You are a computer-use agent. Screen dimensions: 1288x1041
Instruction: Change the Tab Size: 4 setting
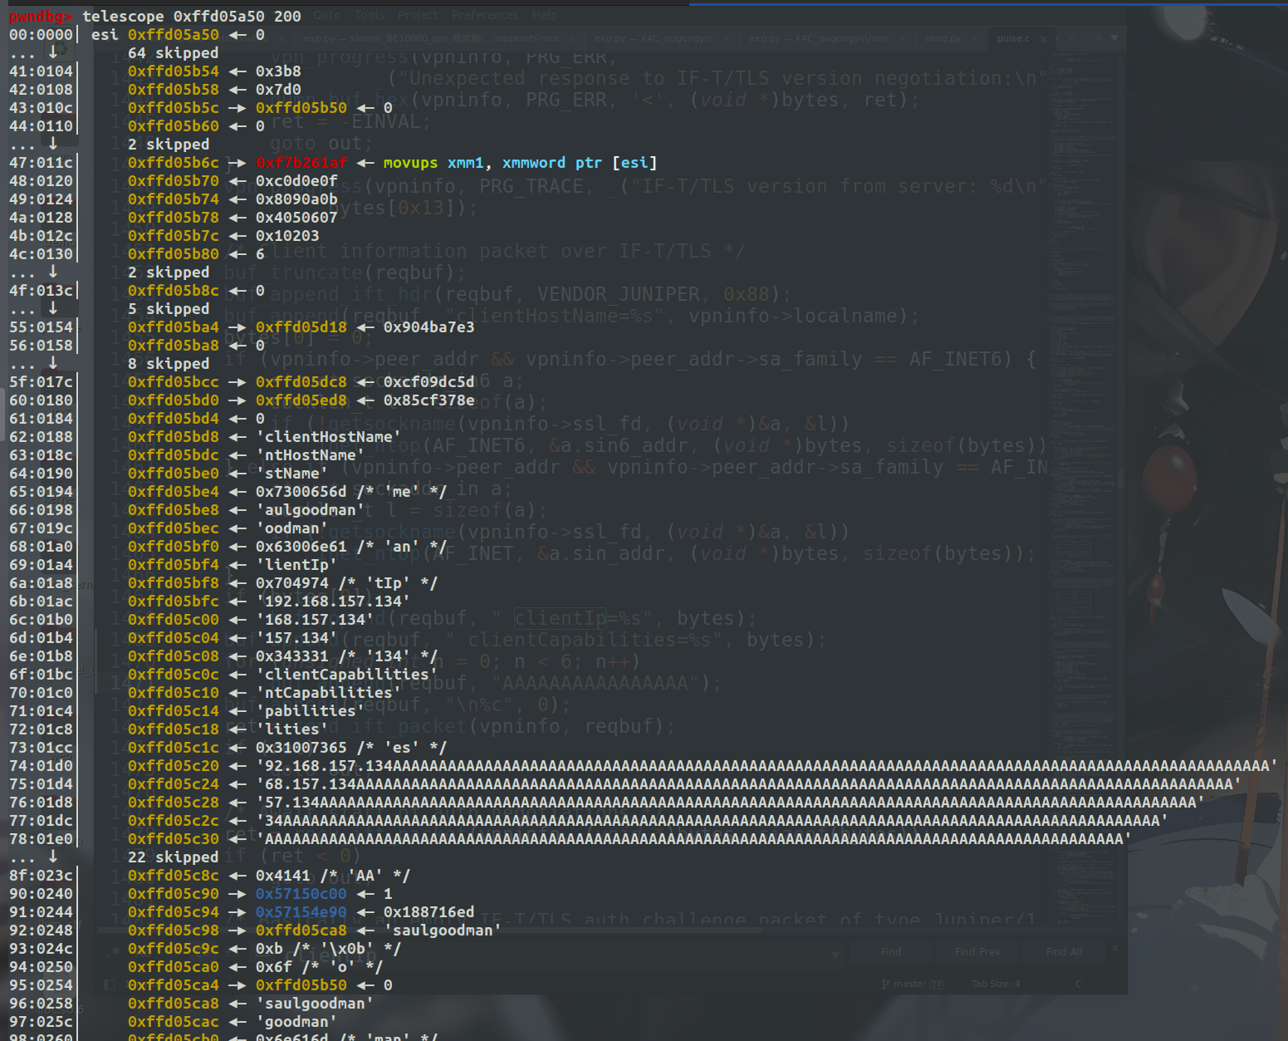[x=996, y=985]
